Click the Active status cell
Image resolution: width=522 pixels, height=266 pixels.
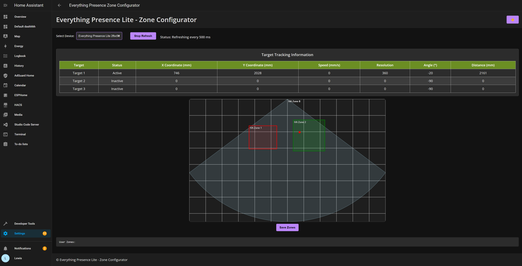pyautogui.click(x=117, y=73)
